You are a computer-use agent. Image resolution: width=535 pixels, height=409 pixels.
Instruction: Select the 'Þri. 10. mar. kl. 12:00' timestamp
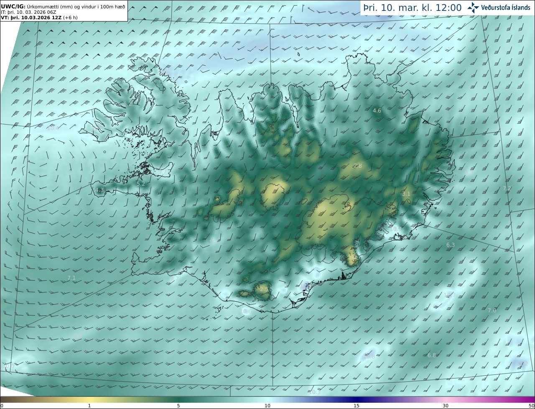tap(413, 8)
